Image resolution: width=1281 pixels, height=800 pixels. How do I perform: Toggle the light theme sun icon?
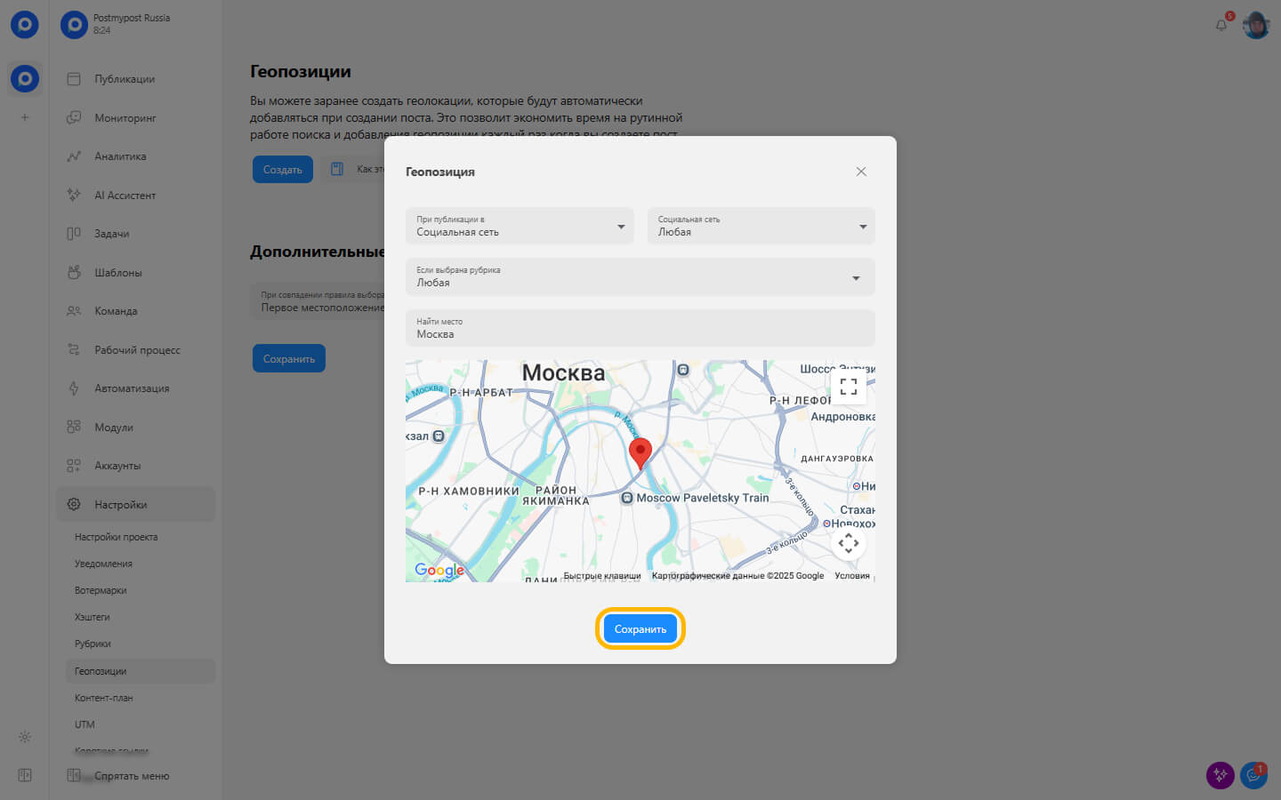click(25, 737)
